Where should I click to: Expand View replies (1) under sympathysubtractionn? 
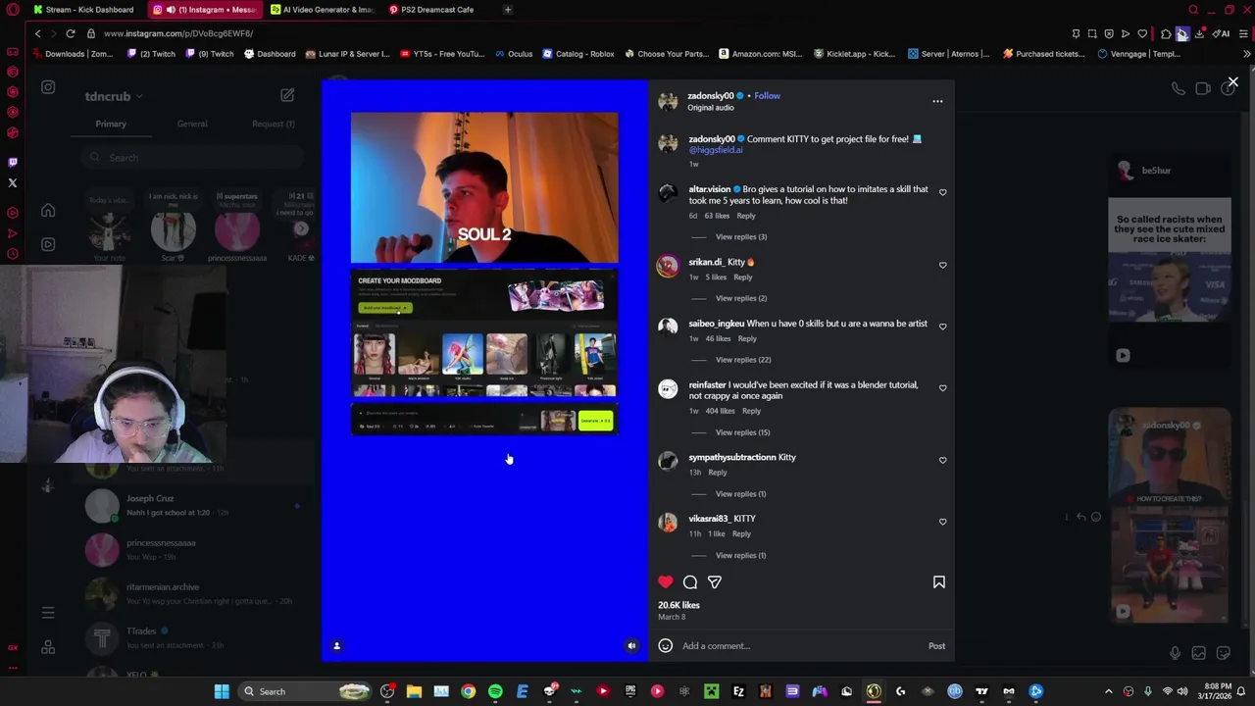tap(740, 494)
